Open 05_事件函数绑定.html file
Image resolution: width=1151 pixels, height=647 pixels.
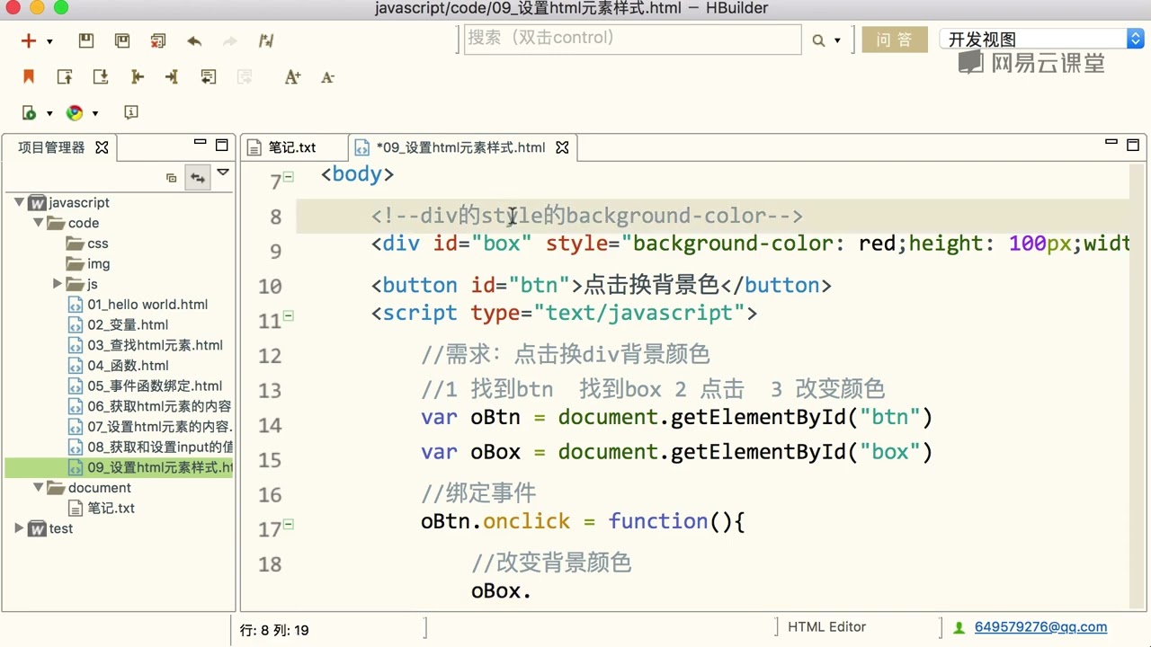146,386
